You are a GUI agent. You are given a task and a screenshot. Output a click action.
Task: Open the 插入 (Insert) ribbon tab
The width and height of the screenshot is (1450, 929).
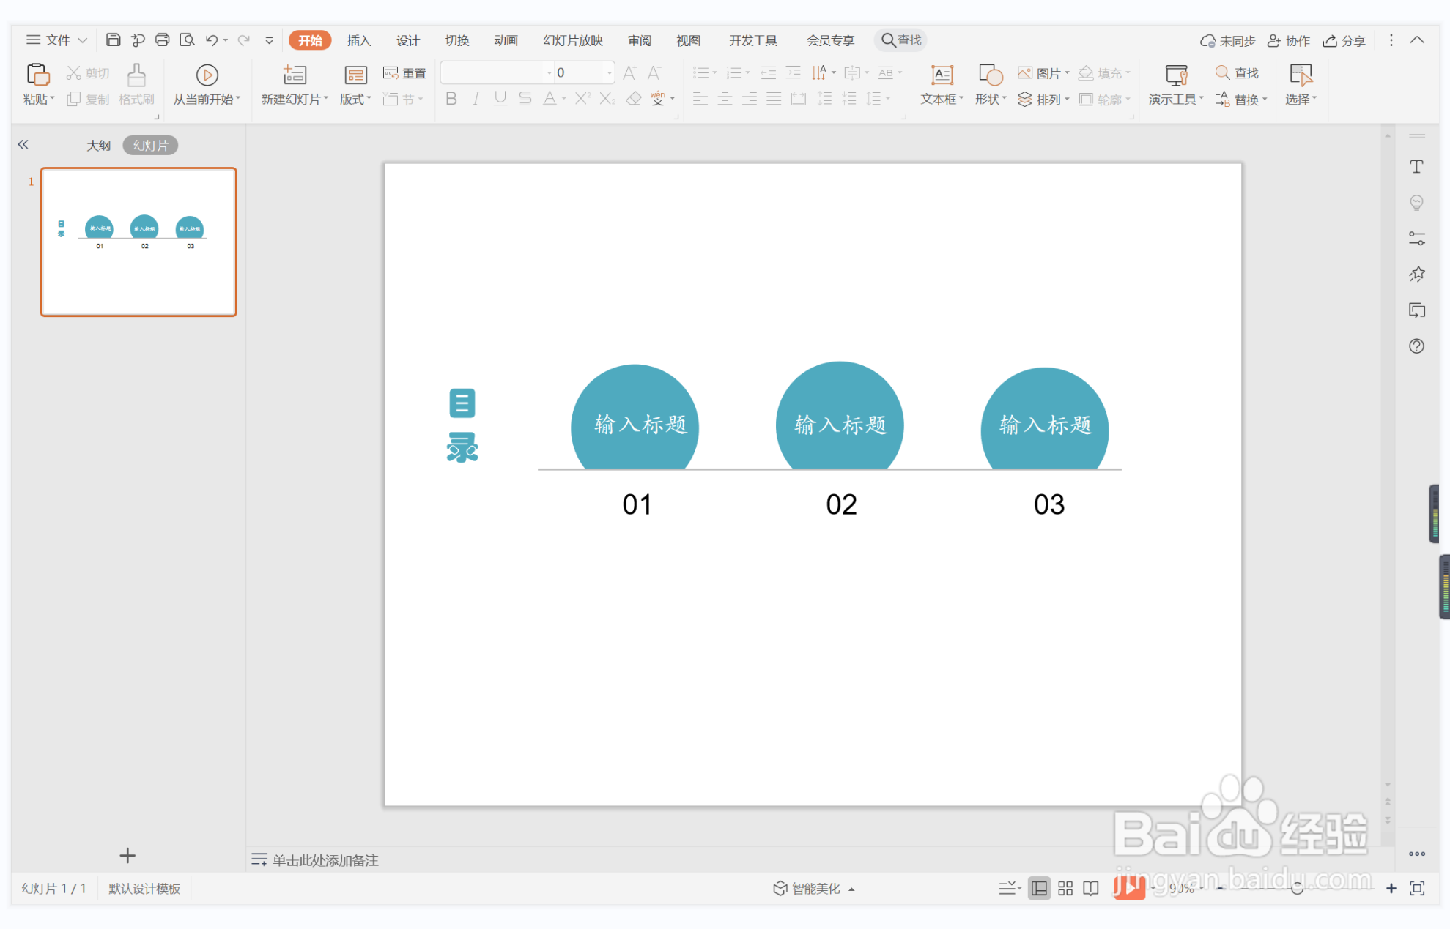[358, 40]
